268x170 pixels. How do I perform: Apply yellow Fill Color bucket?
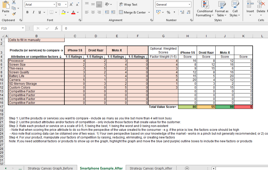[x=63, y=12]
